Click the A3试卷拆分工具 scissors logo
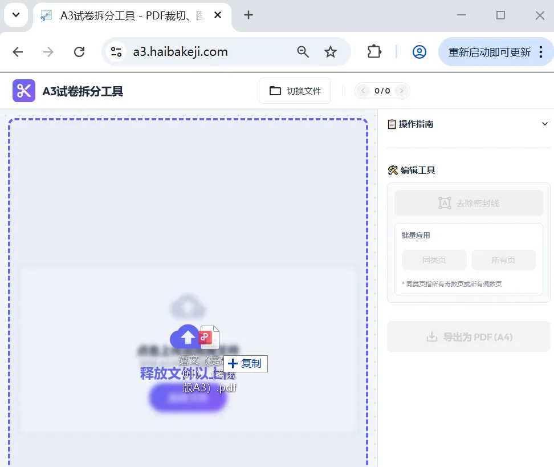The width and height of the screenshot is (554, 467). pyautogui.click(x=24, y=91)
